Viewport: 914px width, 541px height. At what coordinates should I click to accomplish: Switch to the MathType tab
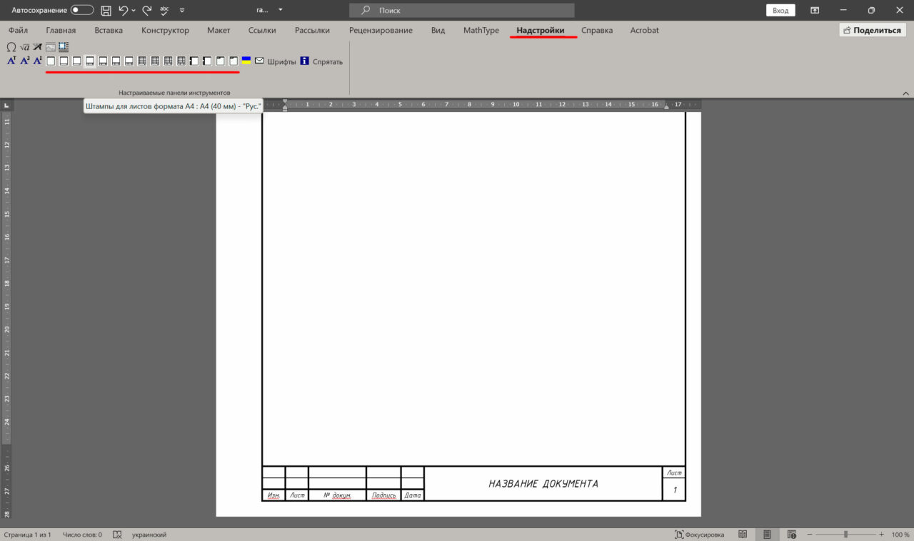click(x=481, y=31)
